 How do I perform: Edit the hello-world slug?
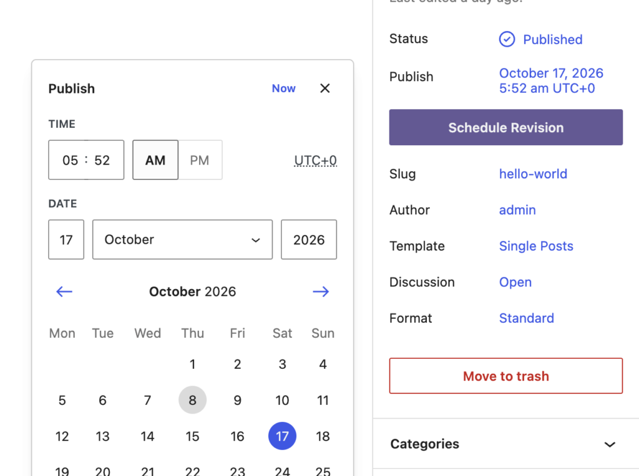pyautogui.click(x=533, y=174)
